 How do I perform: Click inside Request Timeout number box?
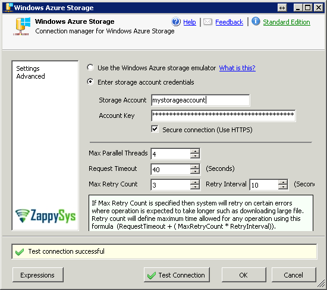171,169
